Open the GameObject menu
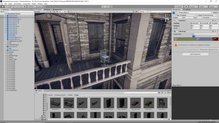219x123 pixels. coord(17,4)
